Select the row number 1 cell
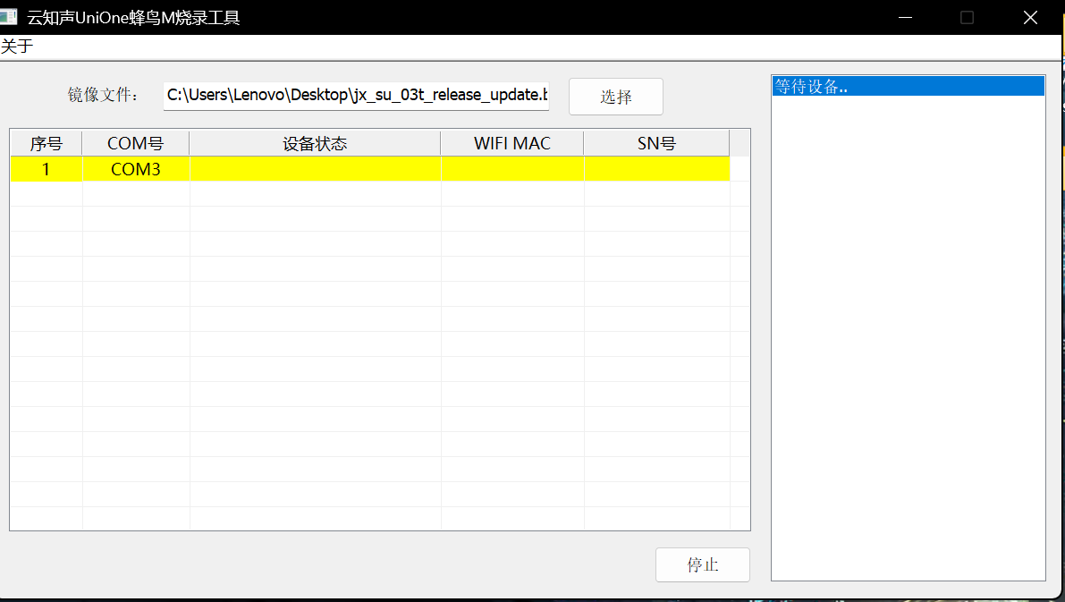This screenshot has width=1065, height=602. point(46,169)
